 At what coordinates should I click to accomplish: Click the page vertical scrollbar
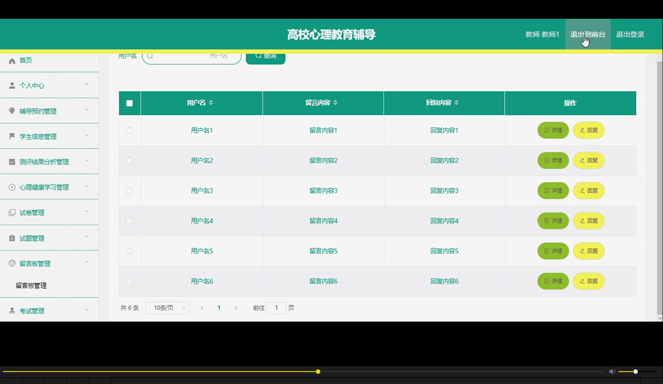coord(660,188)
